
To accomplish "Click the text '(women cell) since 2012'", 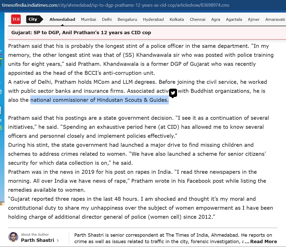I will pyautogui.click(x=181, y=217).
